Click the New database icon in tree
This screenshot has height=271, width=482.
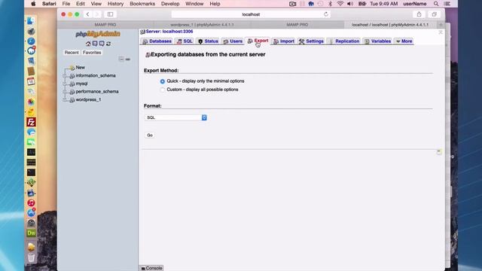pyautogui.click(x=72, y=68)
